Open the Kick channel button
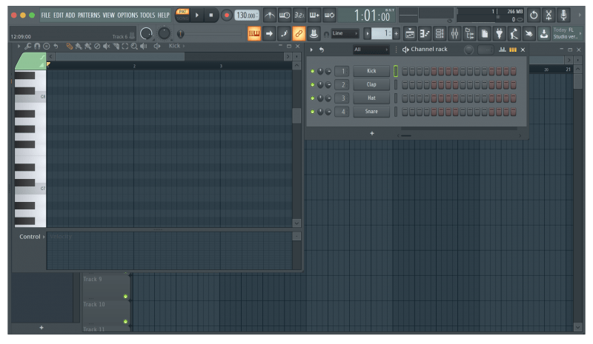 tap(371, 71)
